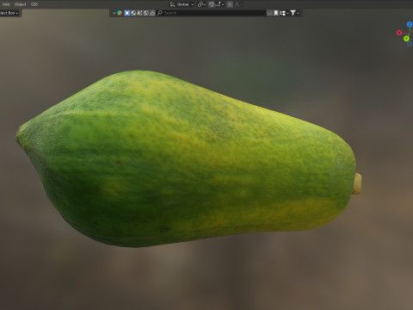Snap view to negative Z axis gizmo
413x310 pixels.
pyautogui.click(x=410, y=44)
